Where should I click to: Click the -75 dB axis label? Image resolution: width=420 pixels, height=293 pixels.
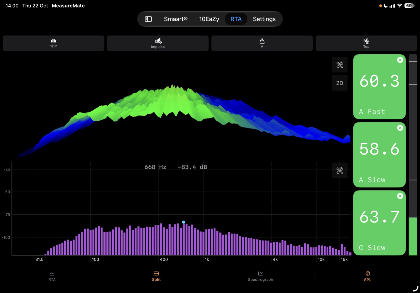[x=7, y=215]
